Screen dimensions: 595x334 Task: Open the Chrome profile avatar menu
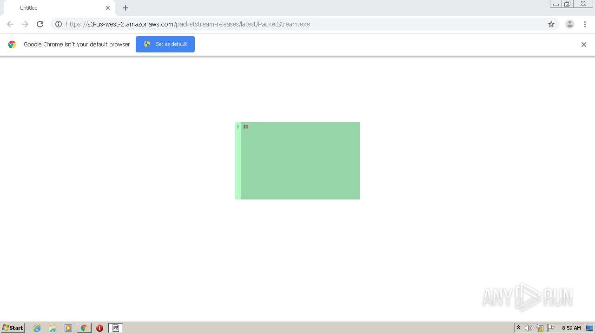click(x=570, y=24)
